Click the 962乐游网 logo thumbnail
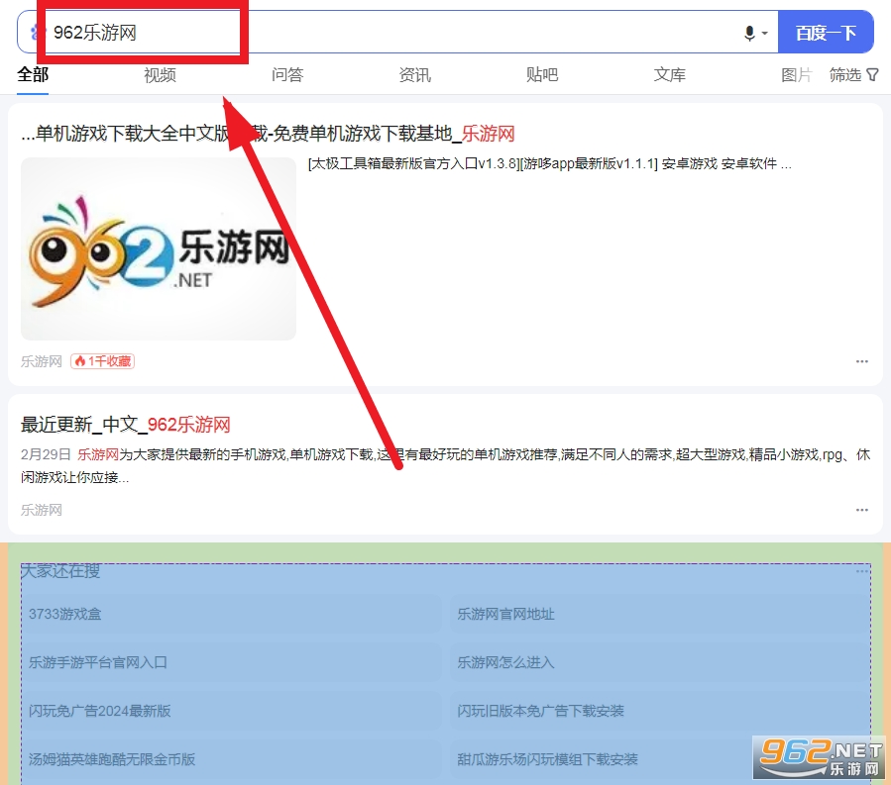This screenshot has width=891, height=785. [159, 248]
